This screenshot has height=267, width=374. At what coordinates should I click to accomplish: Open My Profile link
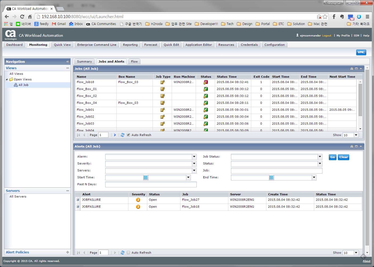[x=343, y=35]
